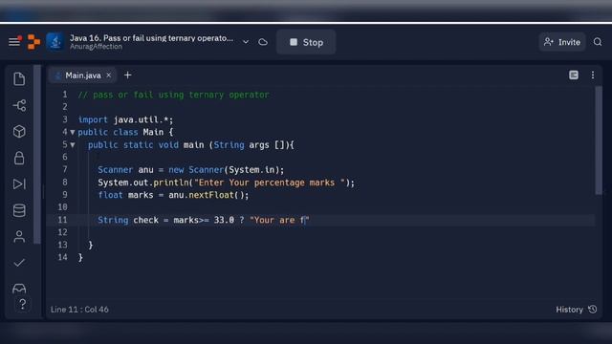Place cursor on line 1 comment
Viewport: 612px width, 344px height.
(x=173, y=95)
